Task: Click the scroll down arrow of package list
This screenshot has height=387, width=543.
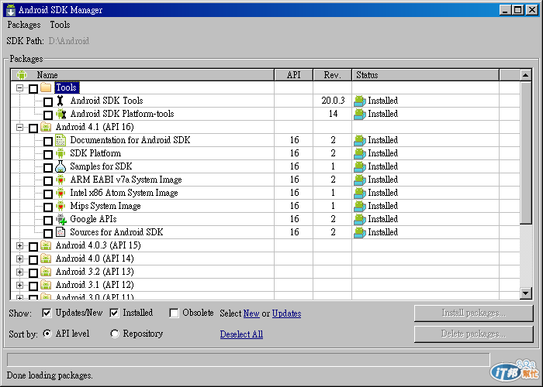Action: (526, 293)
